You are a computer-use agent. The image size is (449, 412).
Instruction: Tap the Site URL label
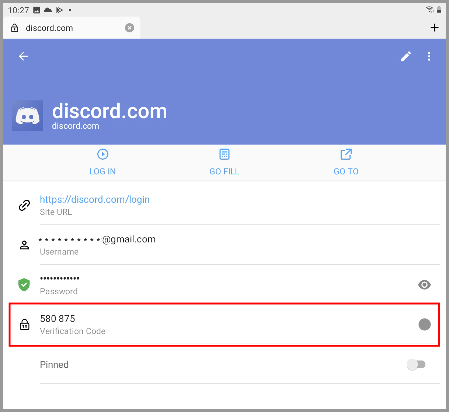click(x=56, y=212)
